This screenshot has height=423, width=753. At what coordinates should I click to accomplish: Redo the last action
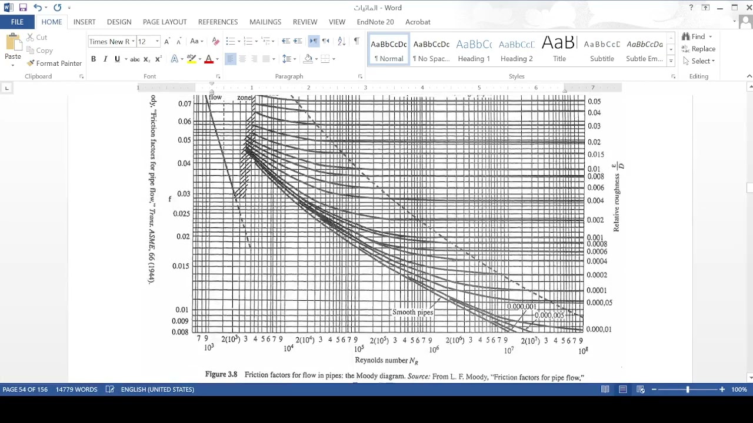tap(57, 8)
